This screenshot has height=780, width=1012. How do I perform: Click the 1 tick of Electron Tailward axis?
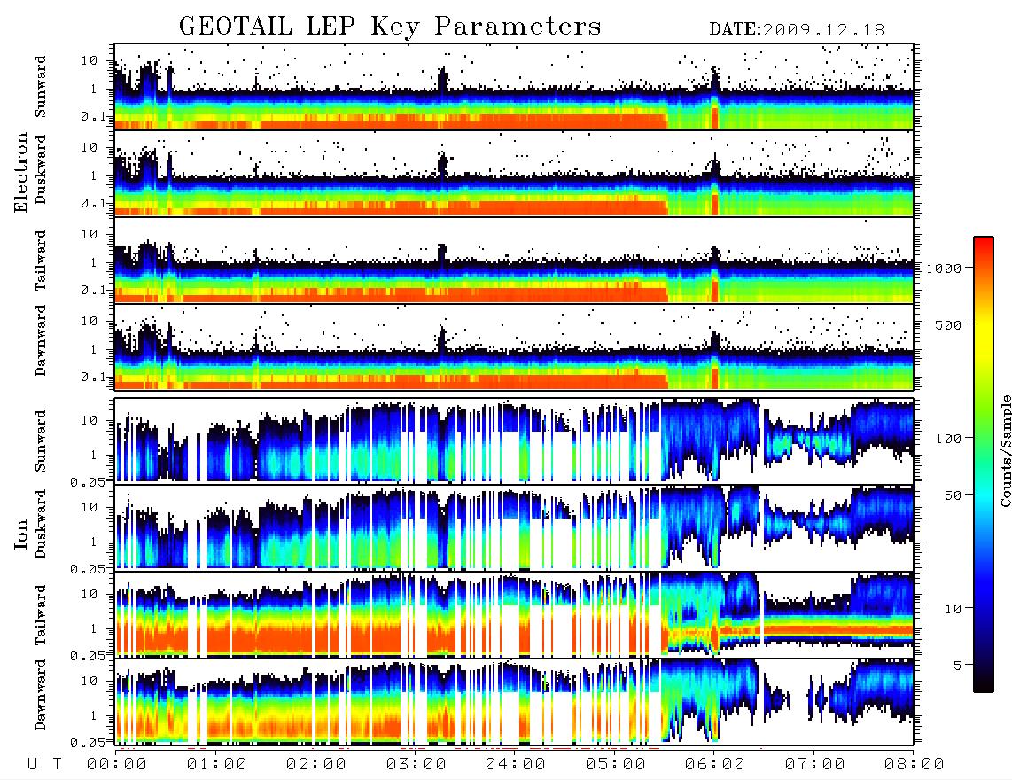[x=94, y=262]
